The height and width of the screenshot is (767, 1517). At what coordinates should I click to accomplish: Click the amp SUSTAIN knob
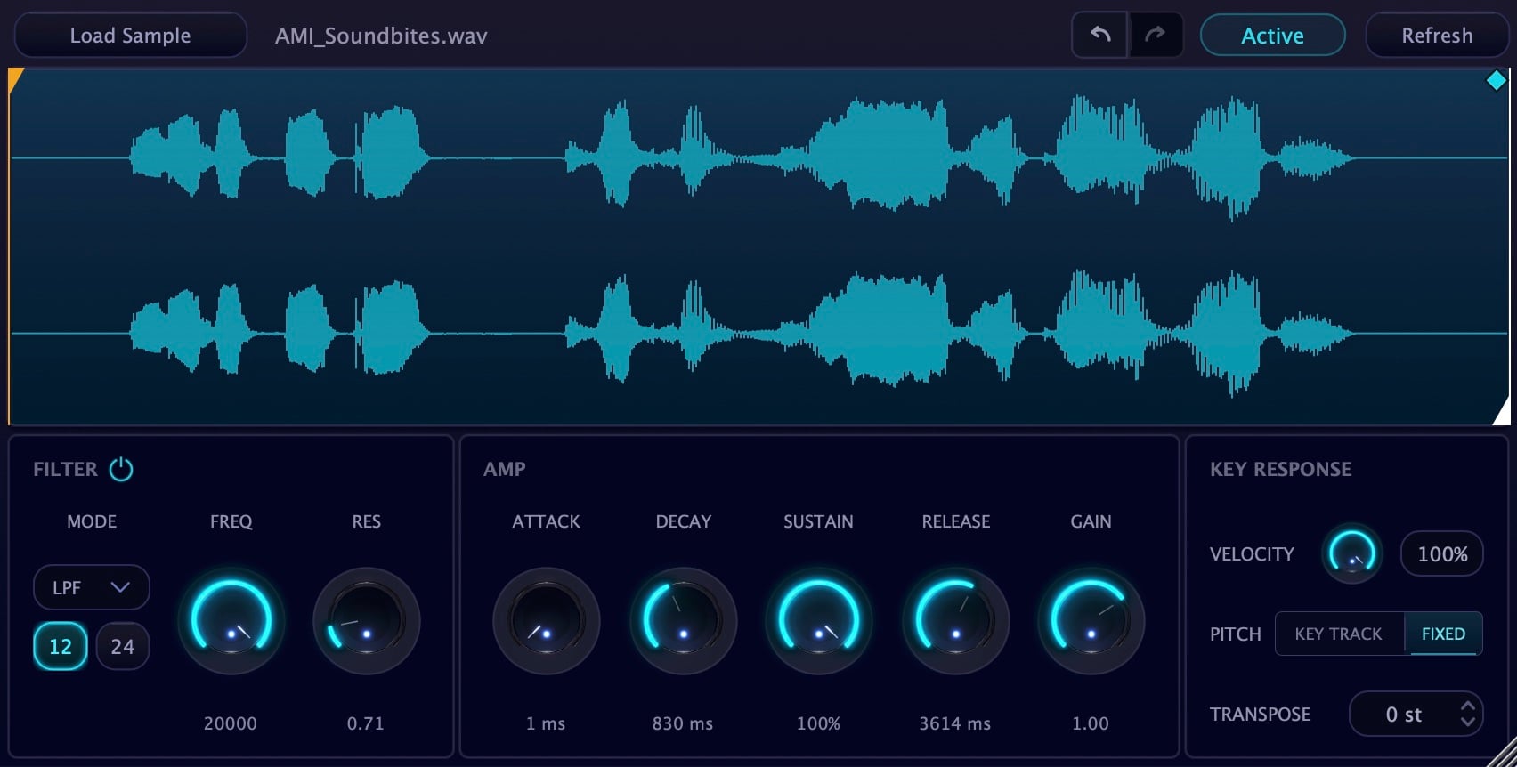[818, 620]
